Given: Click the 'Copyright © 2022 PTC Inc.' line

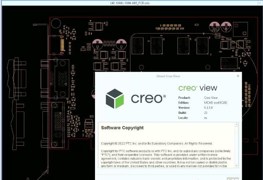Looking at the screenshot, I should tap(157, 143).
